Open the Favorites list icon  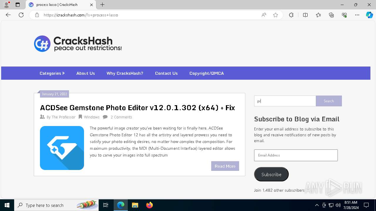click(x=318, y=15)
